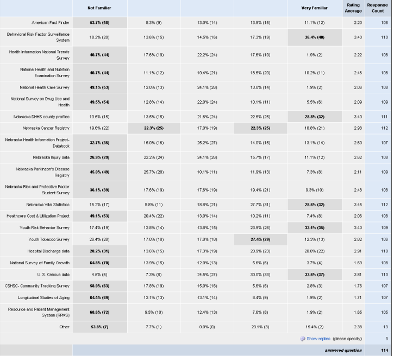The height and width of the screenshot is (356, 394).
Task: Click the 30.0% (33) cell in U.S. Census row
Action: (x=260, y=275)
